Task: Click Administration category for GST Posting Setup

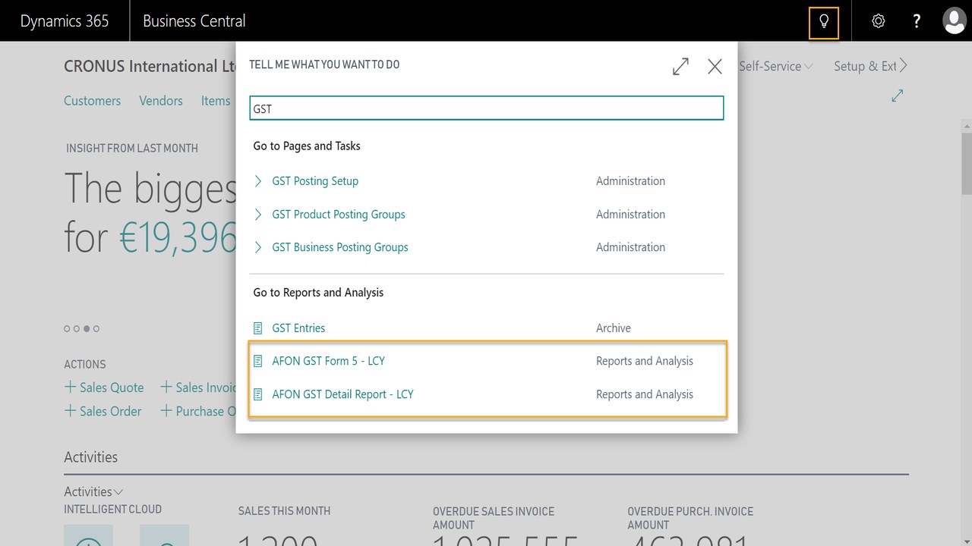Action: [630, 181]
